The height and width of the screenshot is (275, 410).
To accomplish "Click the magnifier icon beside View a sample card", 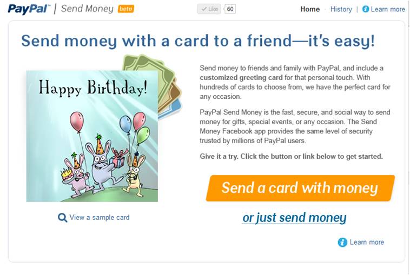I will [62, 217].
